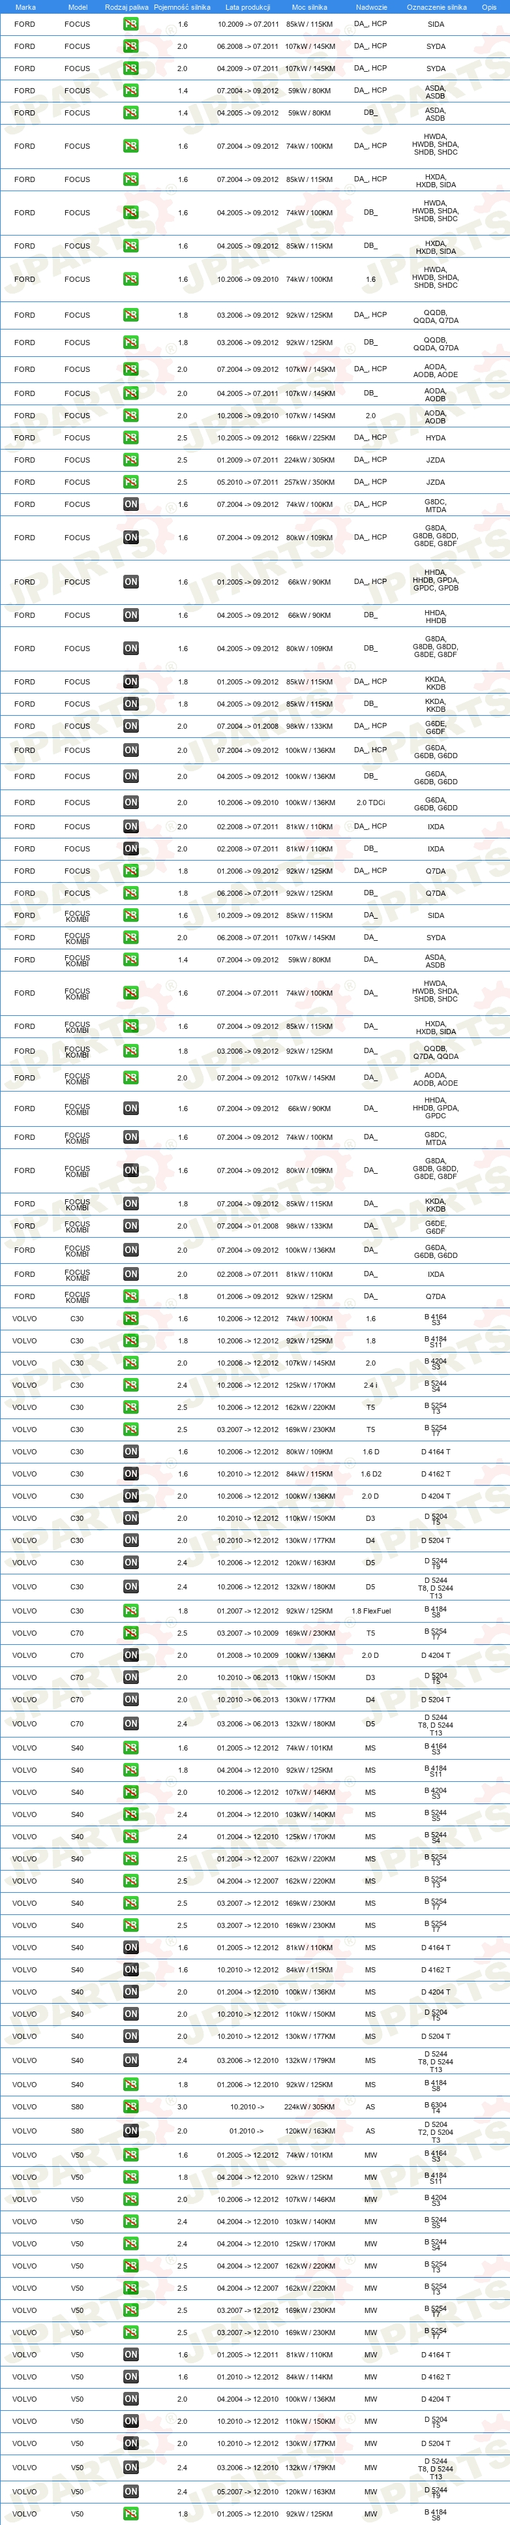Click the Marka column header
The height and width of the screenshot is (2525, 510).
point(25,7)
